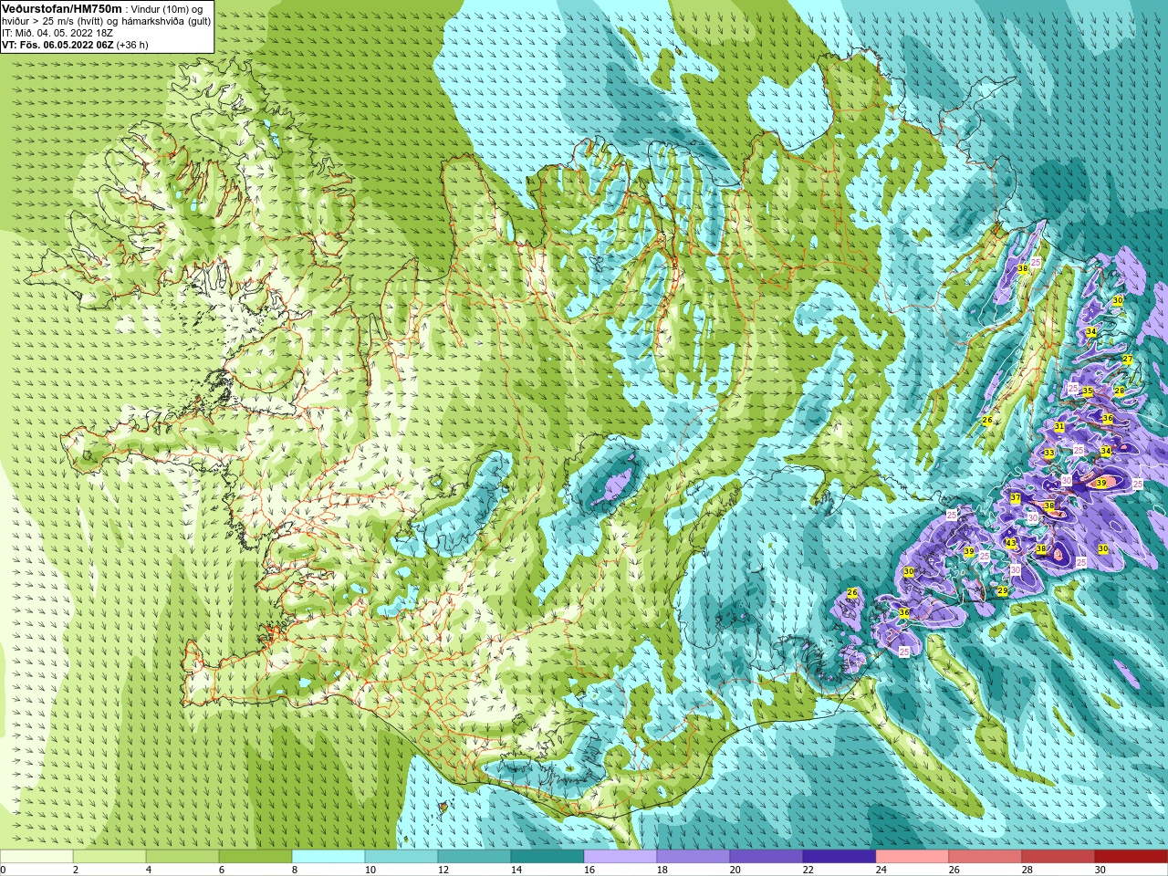The width and height of the screenshot is (1168, 876).
Task: Click the color scale label 20
Action: (735, 870)
